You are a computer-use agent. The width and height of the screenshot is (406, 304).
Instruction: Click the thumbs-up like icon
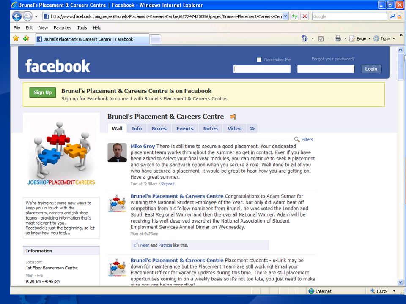pyautogui.click(x=136, y=245)
